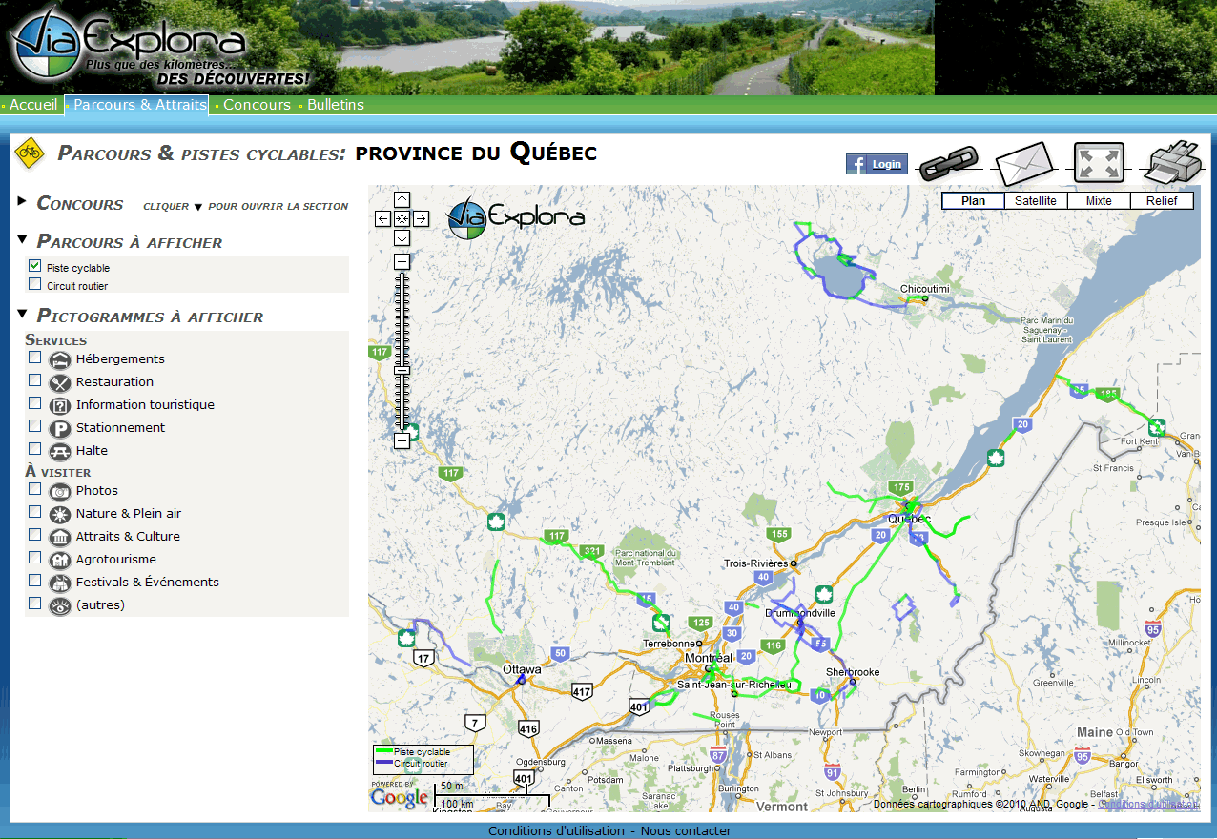
Task: Open the Bulletins menu item
Action: (x=335, y=105)
